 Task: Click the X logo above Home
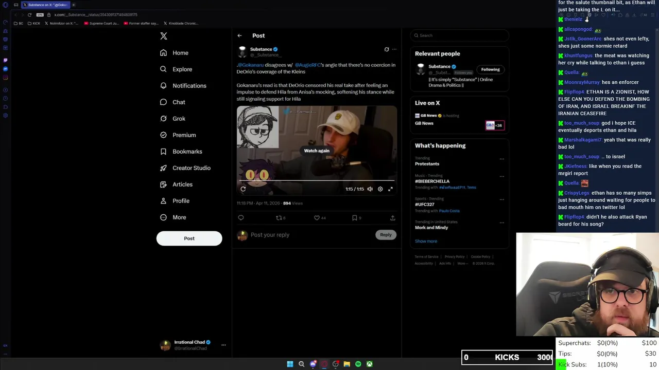tap(164, 36)
